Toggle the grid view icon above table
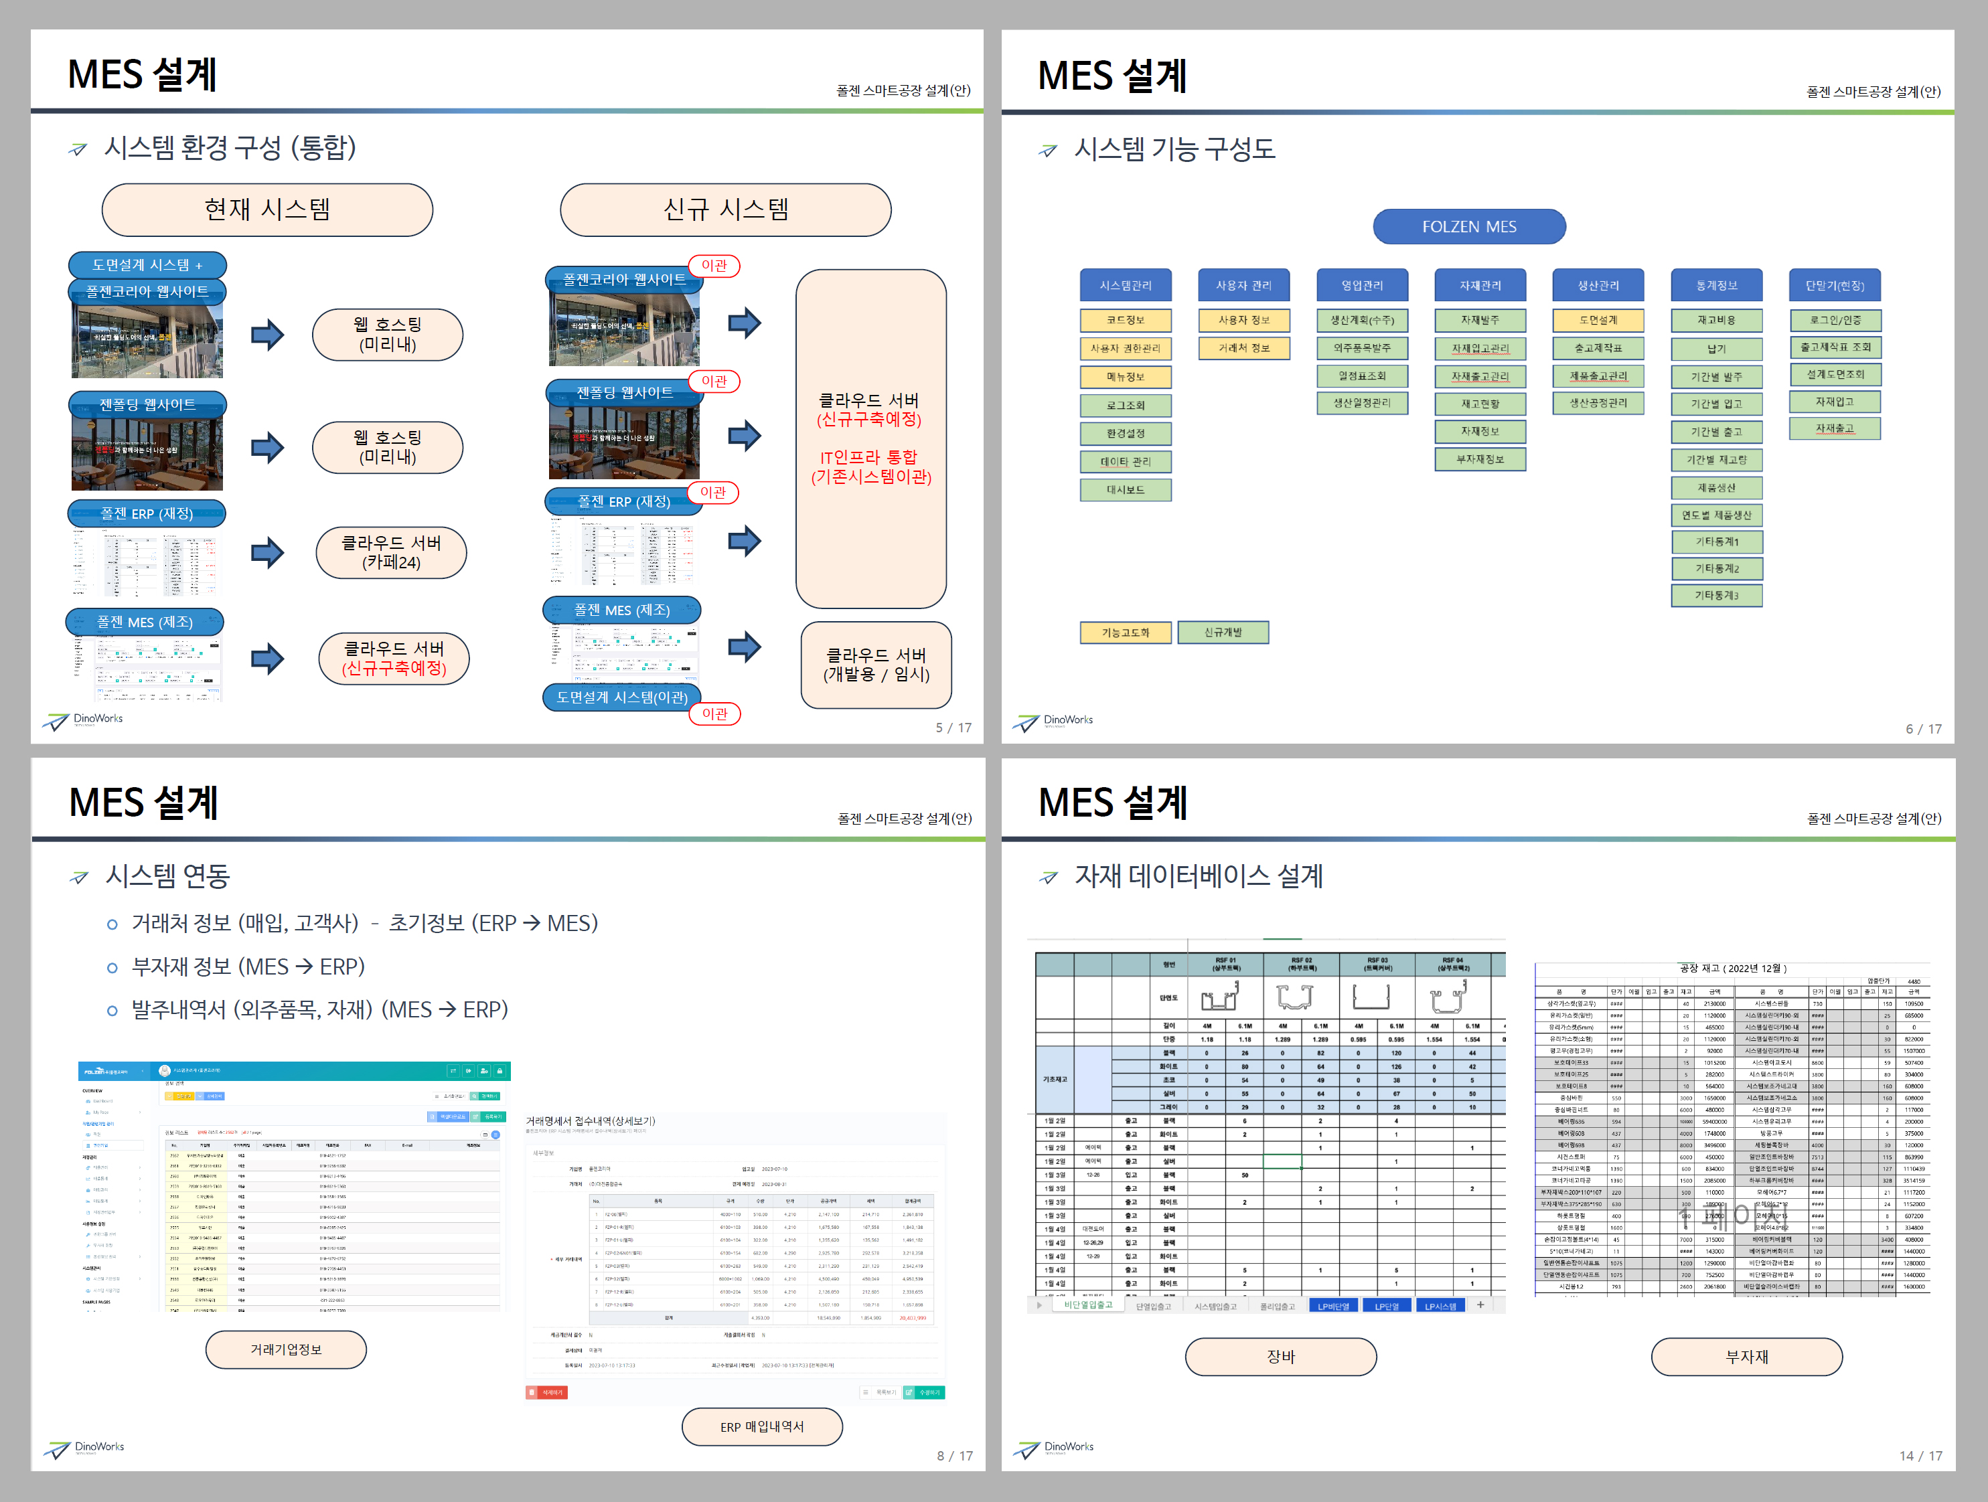This screenshot has height=1502, width=1988. point(485,1135)
